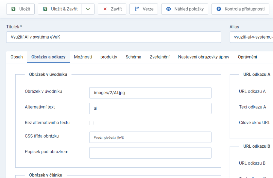Click the Uložit & Zavřít button
This screenshot has height=178, width=273.
[x=60, y=9]
